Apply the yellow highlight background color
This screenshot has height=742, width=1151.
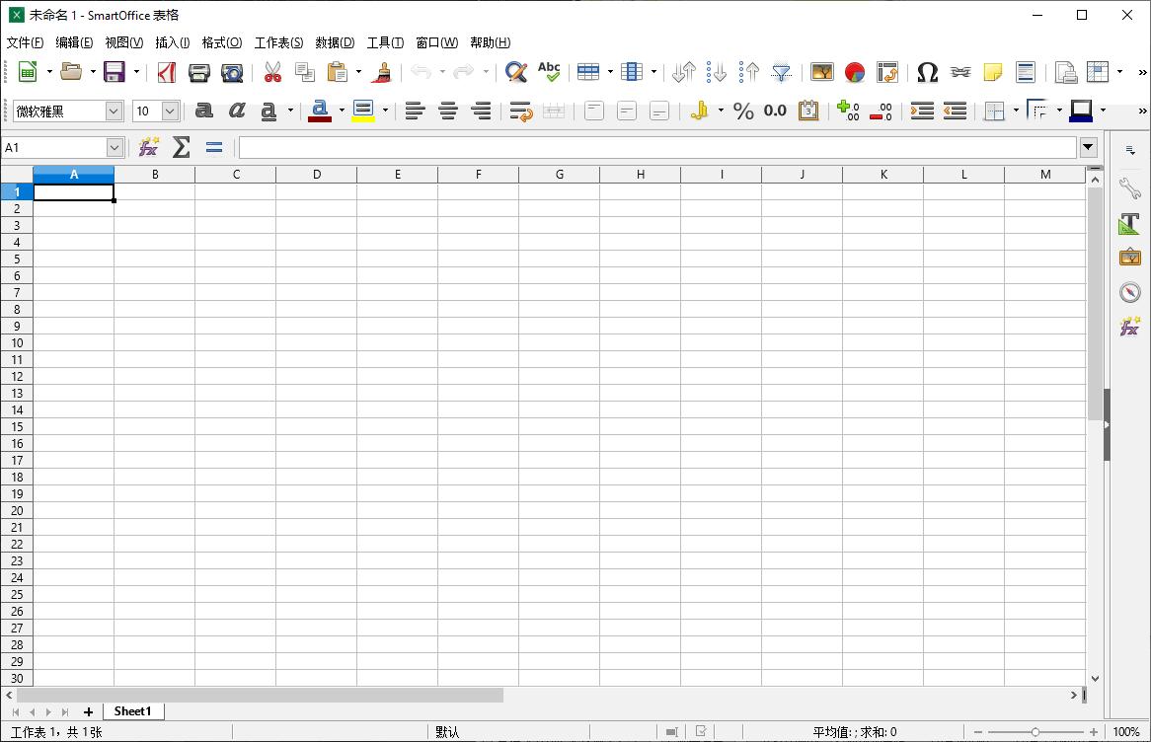click(363, 111)
